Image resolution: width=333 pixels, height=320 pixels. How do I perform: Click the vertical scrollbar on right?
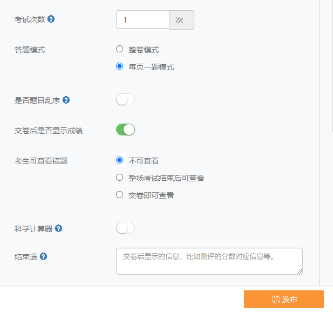click(331, 66)
